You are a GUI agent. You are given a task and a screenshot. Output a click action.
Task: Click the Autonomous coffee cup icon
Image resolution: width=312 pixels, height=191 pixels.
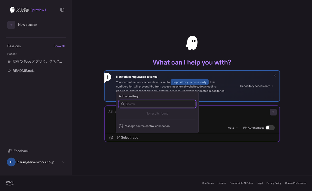pyautogui.click(x=245, y=128)
